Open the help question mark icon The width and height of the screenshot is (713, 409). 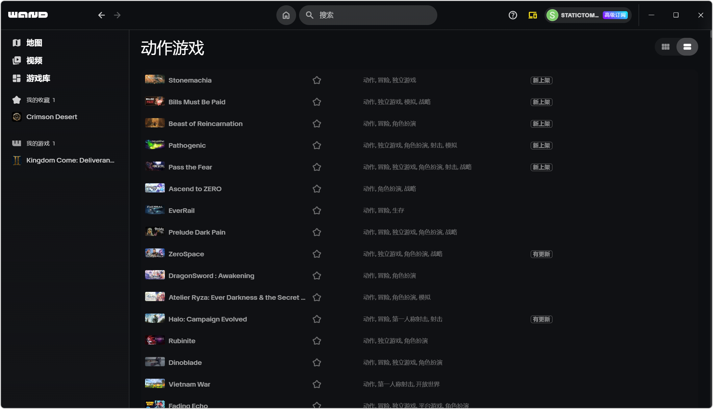coord(513,15)
